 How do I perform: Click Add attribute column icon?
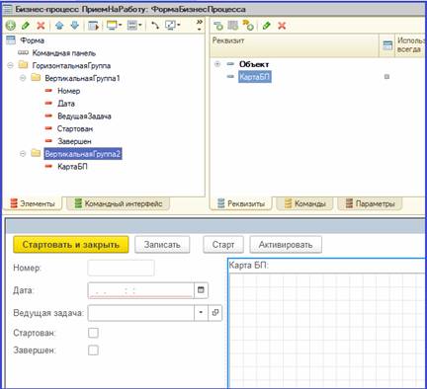click(233, 26)
